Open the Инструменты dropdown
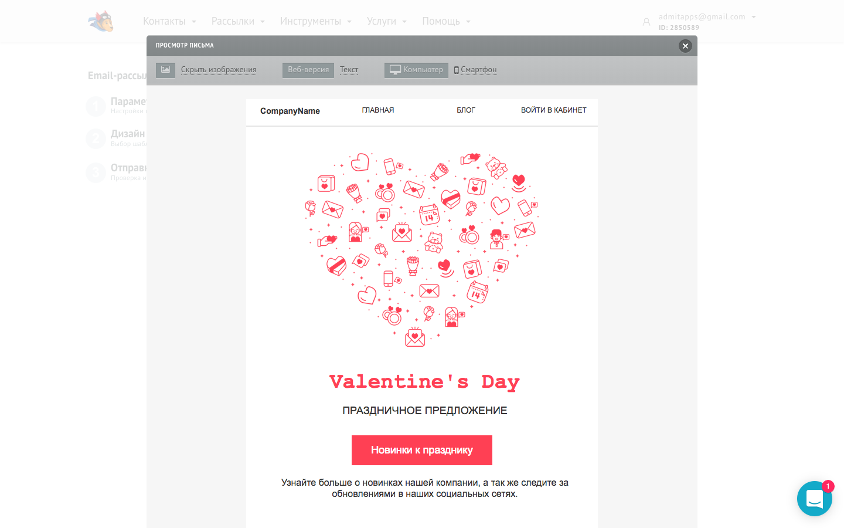This screenshot has width=844, height=528. [x=315, y=22]
